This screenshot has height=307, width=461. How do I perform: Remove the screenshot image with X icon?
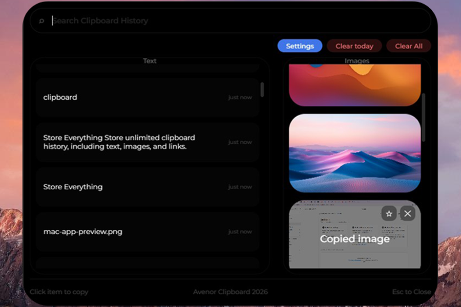(407, 213)
